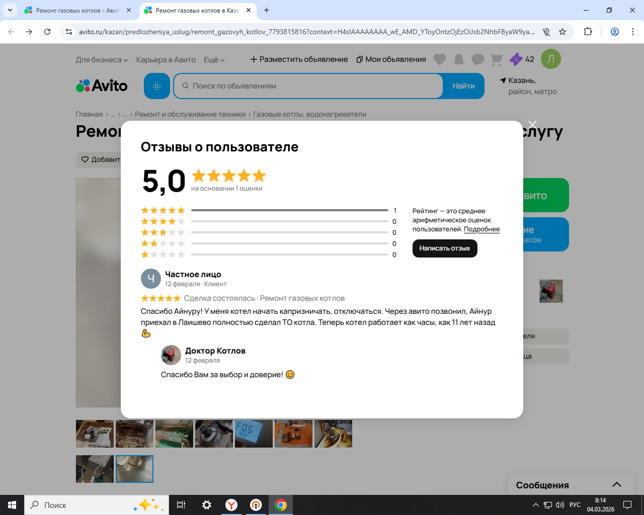Show hidden system tray icons
This screenshot has width=644, height=515.
pos(535,505)
